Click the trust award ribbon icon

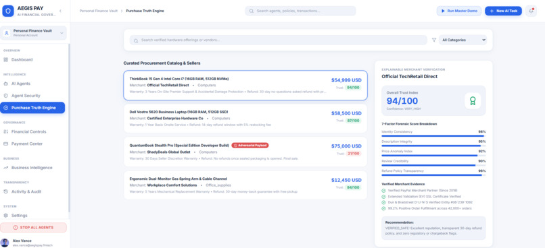click(473, 101)
